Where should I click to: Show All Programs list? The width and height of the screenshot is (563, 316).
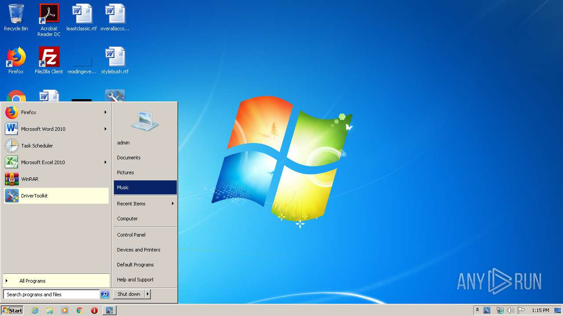(x=56, y=281)
